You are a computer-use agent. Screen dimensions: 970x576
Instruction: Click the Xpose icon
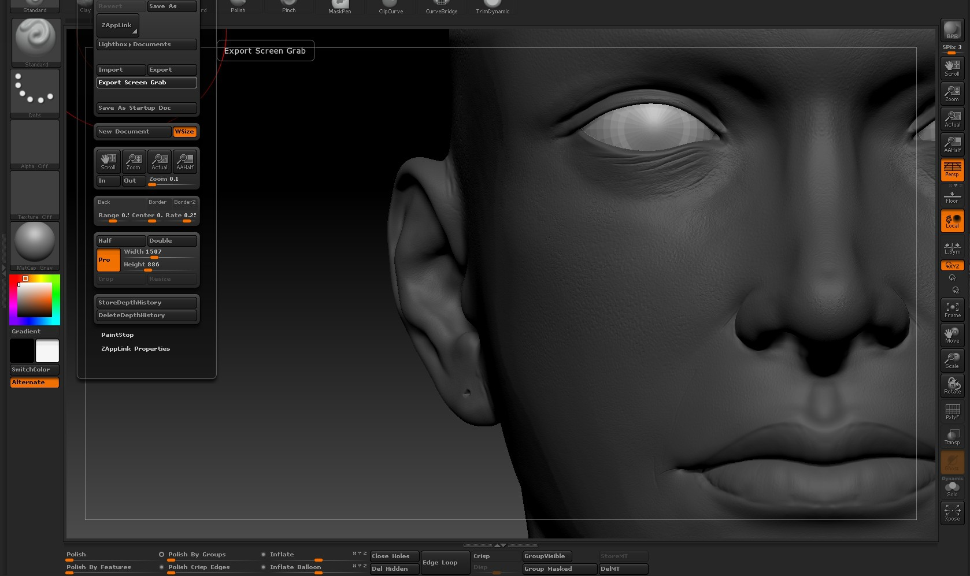tap(952, 513)
